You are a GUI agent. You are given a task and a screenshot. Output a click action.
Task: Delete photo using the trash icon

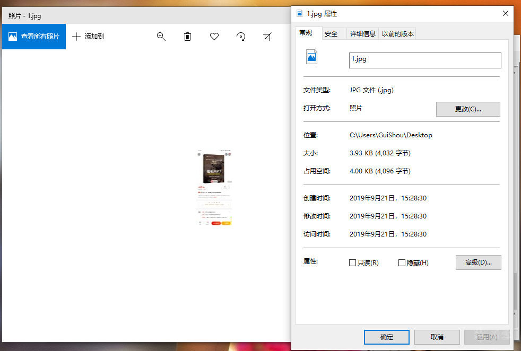pyautogui.click(x=187, y=37)
